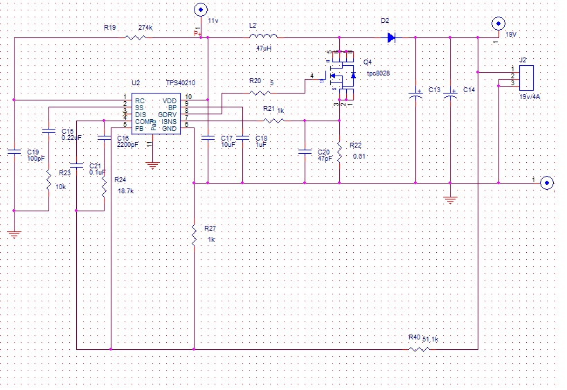
Task: Select the R19 resistor symbol
Action: (135, 37)
